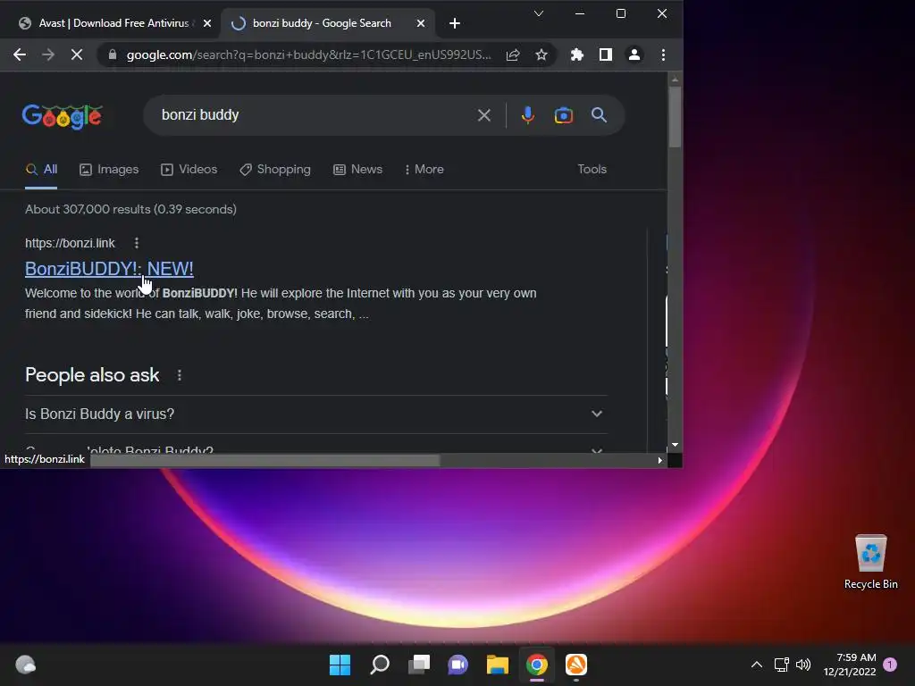Open the BonziBUDDY!: NEW! result link
This screenshot has width=915, height=686.
click(109, 268)
